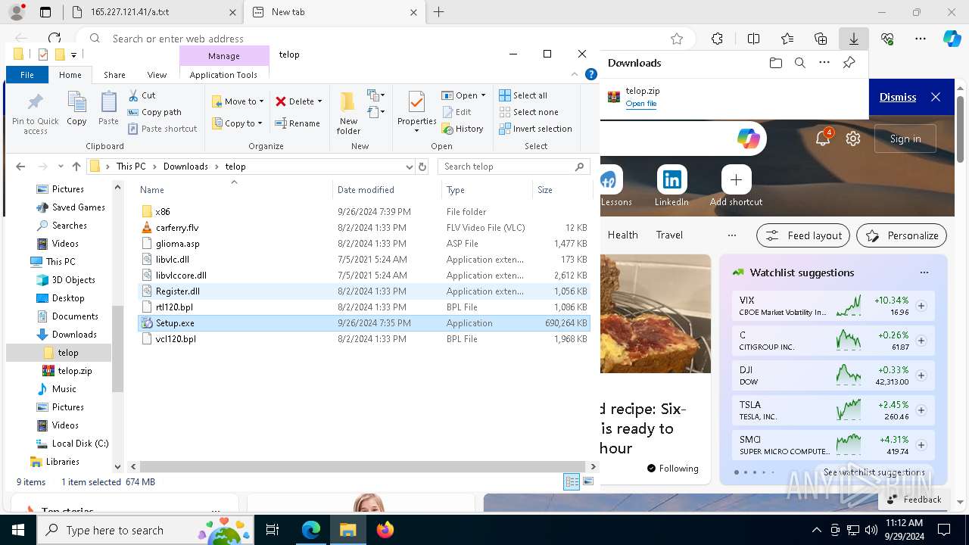Expand address bar history dropdown
This screenshot has height=545, width=969.
(x=410, y=167)
